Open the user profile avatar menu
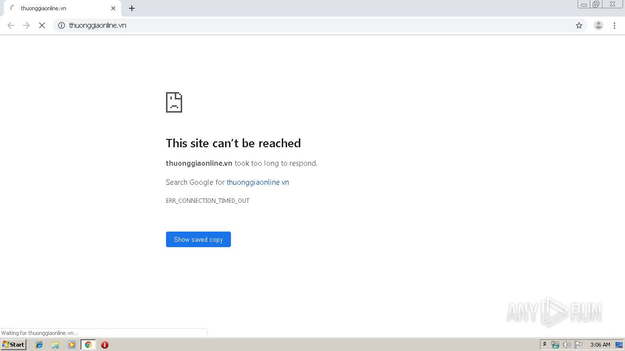625x351 pixels. [599, 25]
